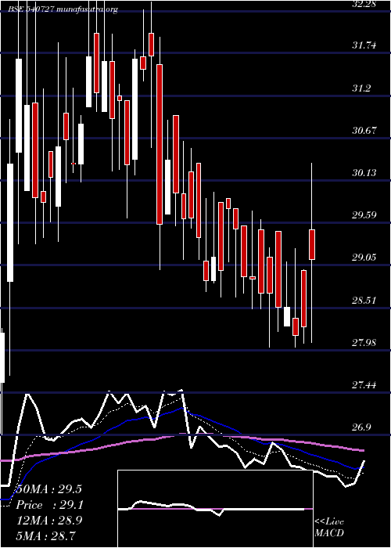The width and height of the screenshot is (391, 548).
Task: Click the 27.98 price axis label
Action: coord(364,343)
